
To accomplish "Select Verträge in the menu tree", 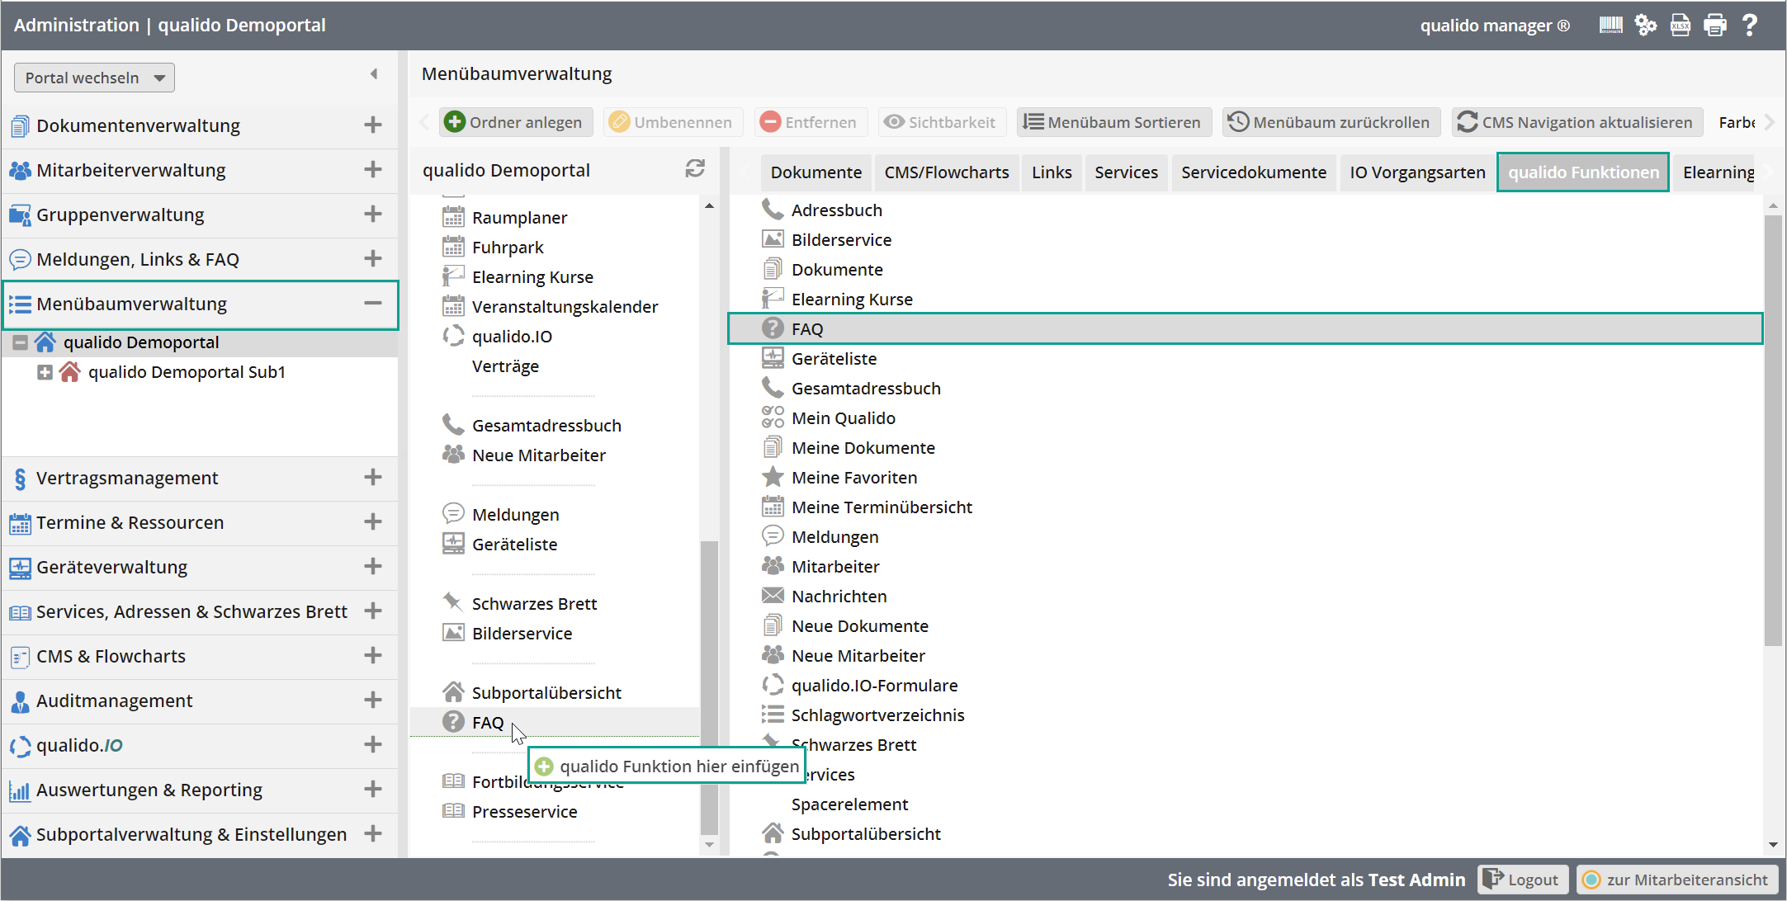I will pyautogui.click(x=505, y=366).
